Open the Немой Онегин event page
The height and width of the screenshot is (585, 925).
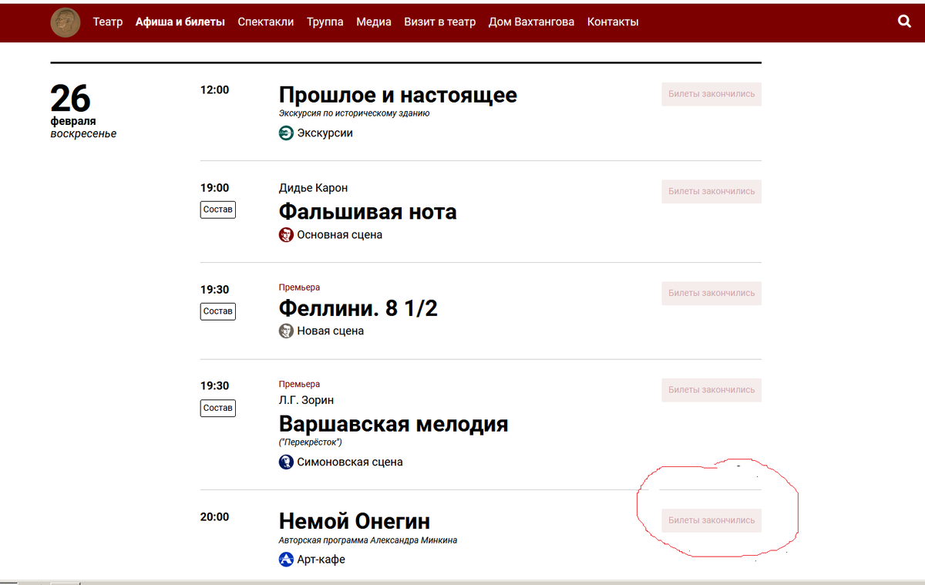point(355,521)
